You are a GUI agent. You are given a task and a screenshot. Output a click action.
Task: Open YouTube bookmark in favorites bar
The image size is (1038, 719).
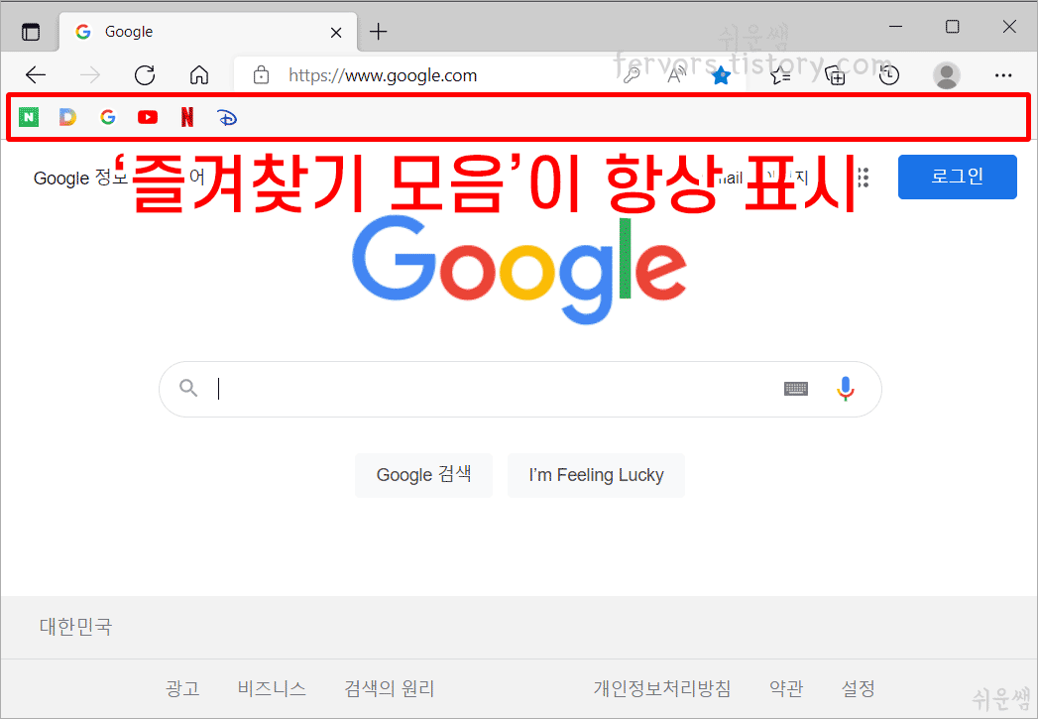148,117
